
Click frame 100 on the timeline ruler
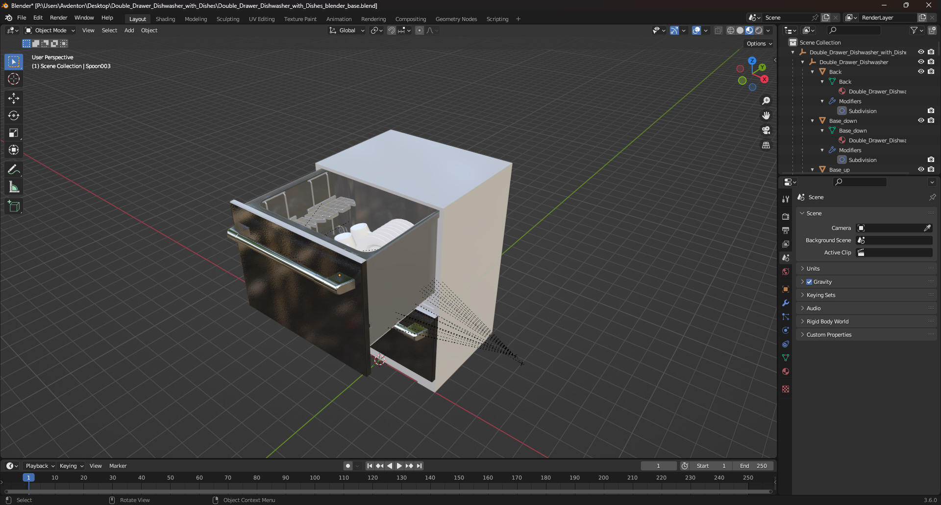tap(315, 478)
